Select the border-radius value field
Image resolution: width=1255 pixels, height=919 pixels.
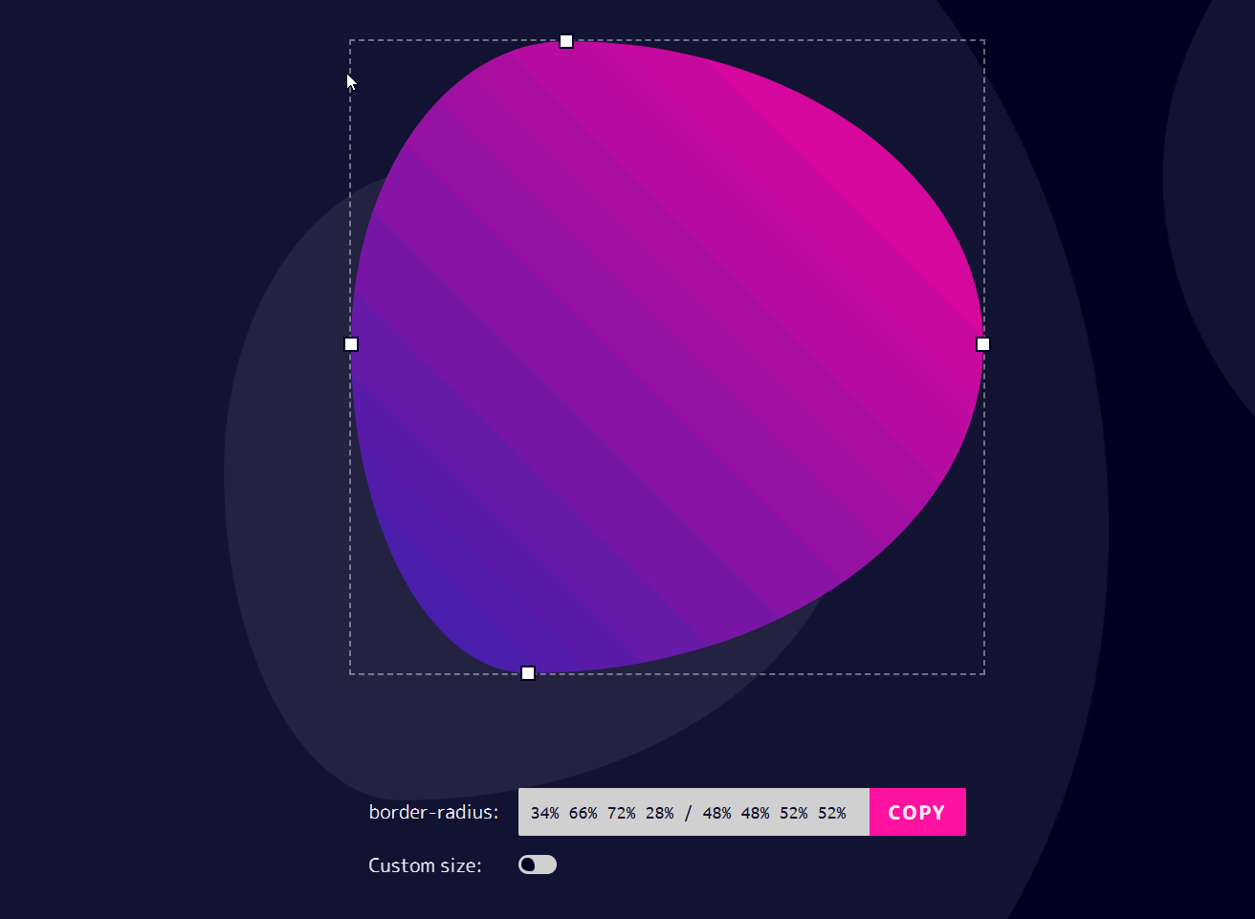[x=694, y=812]
